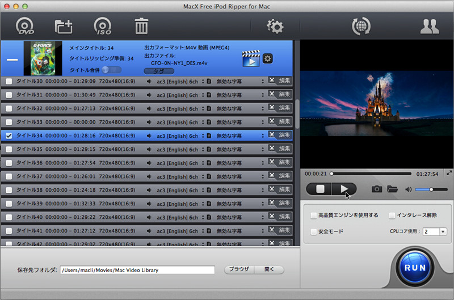Click the speaker icon in タイトル31 row
Screen dimensions: 454x300
(149, 95)
